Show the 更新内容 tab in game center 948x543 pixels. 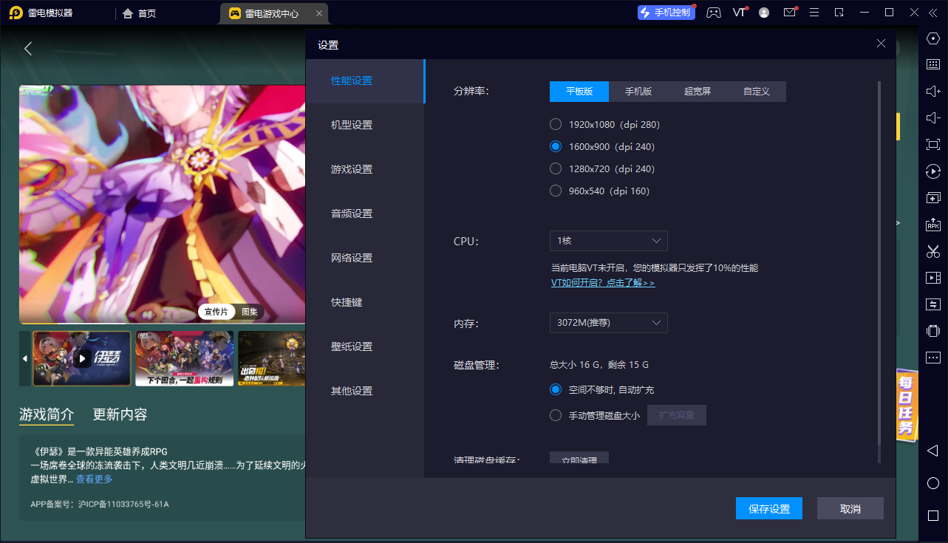pos(120,414)
